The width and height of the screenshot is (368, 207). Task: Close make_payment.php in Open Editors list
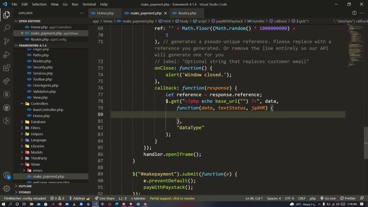[22, 33]
